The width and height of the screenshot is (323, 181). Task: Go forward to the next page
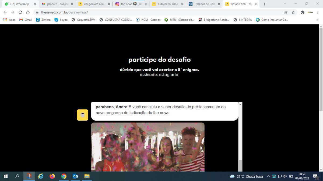tap(13, 12)
